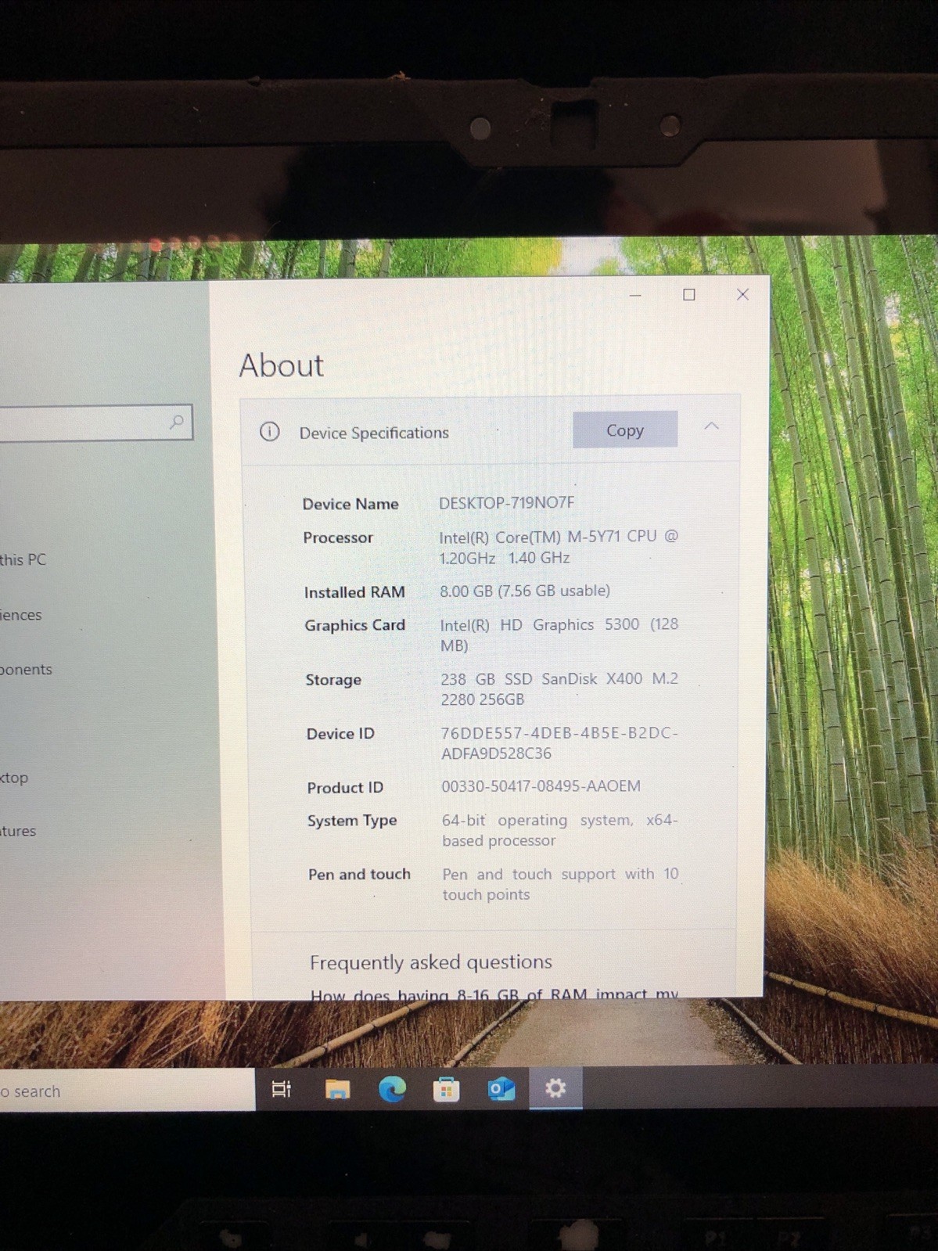Collapse the Device Specifications section
Screen dimensions: 938x1251
point(711,426)
